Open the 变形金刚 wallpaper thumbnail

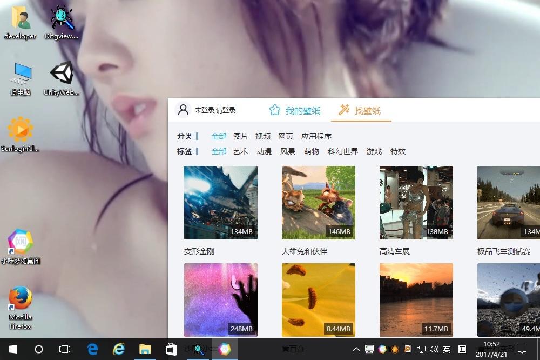pos(221,203)
